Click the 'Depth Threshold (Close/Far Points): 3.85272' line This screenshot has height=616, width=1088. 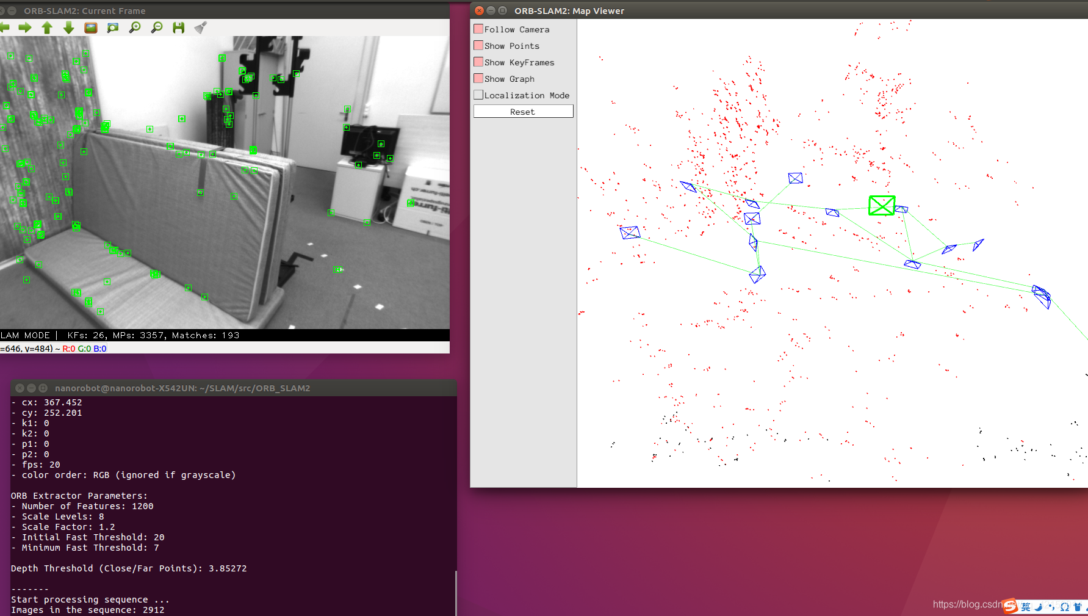129,568
